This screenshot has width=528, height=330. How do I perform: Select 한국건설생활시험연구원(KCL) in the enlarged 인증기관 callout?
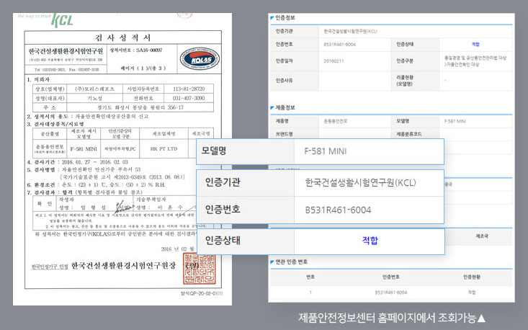[360, 182]
